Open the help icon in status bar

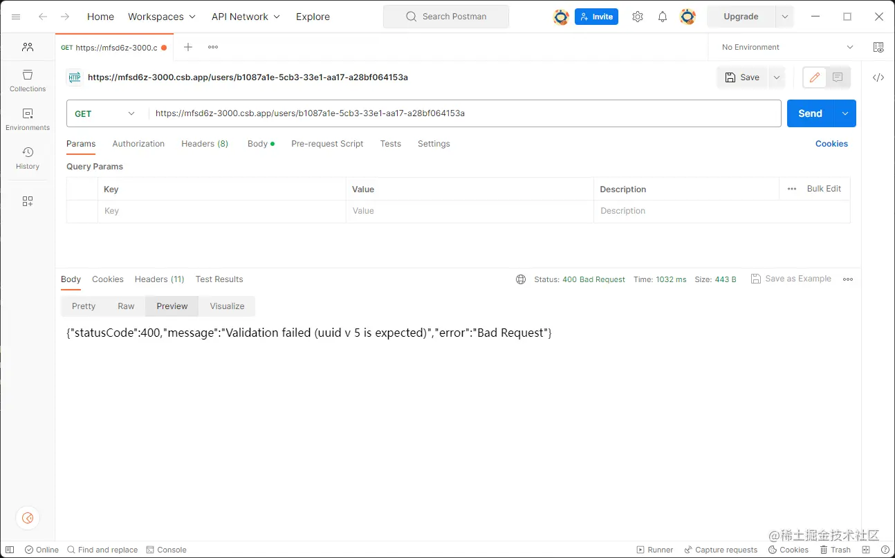pyautogui.click(x=885, y=550)
